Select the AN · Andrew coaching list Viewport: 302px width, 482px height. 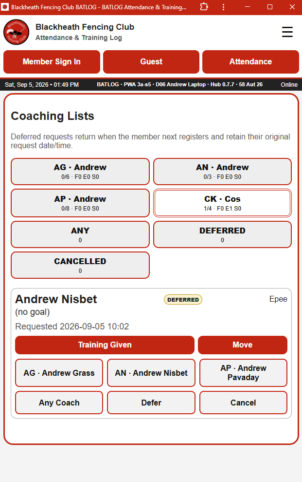[x=222, y=172]
